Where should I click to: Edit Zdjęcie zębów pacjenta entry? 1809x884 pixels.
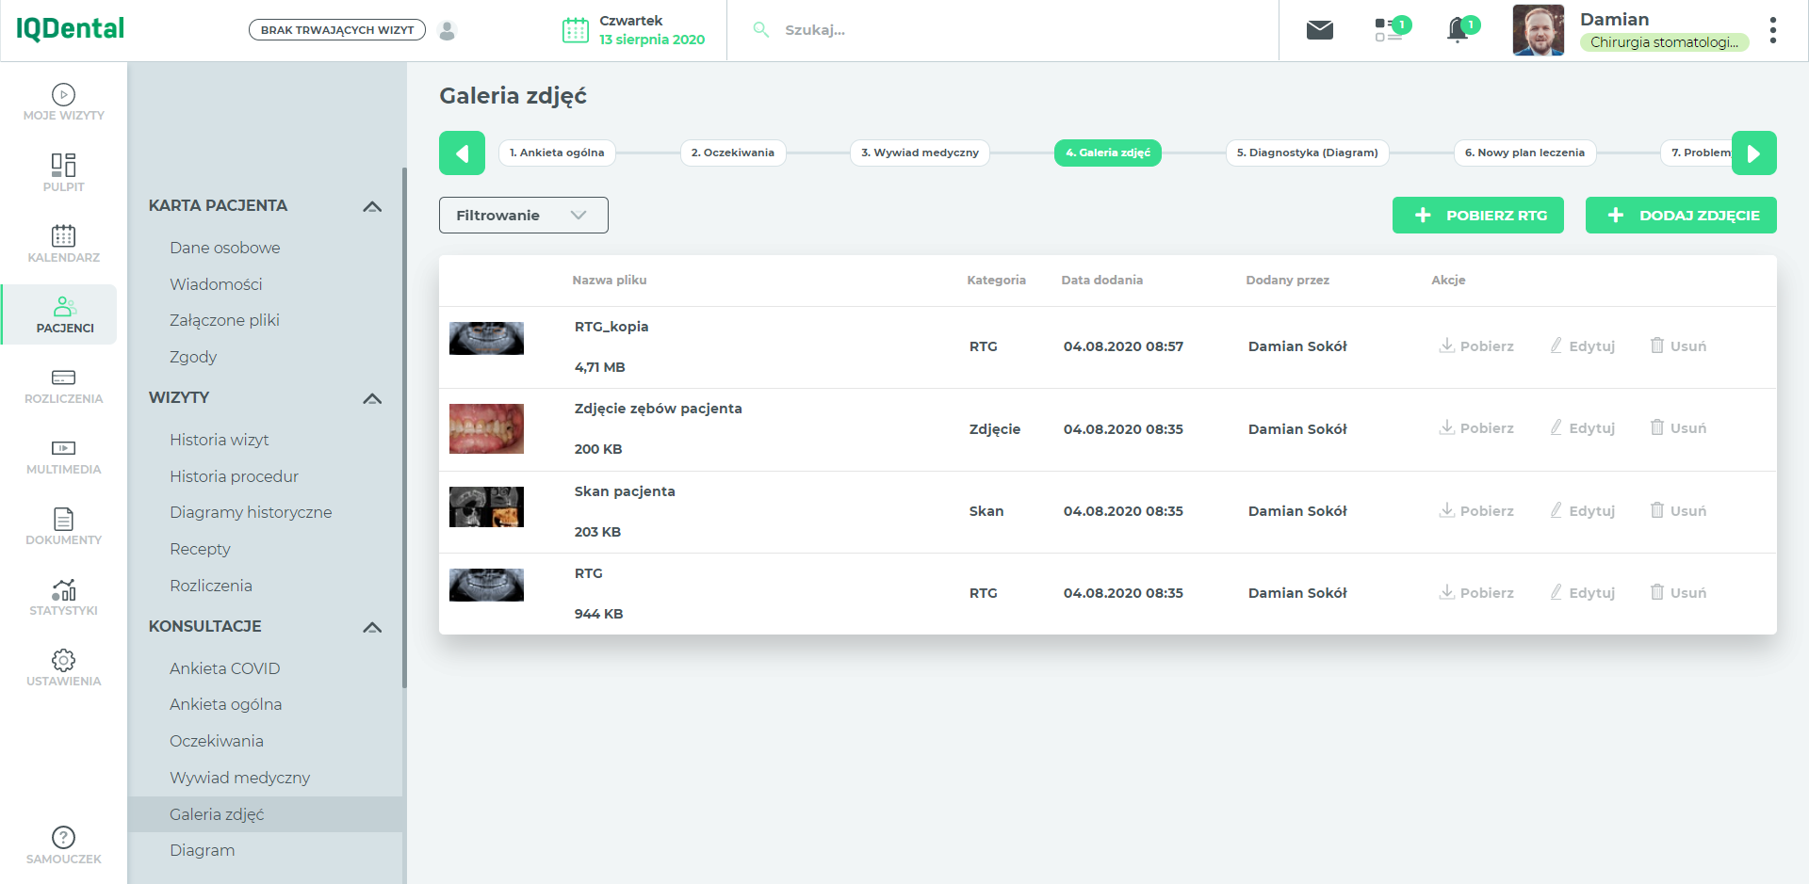click(x=1583, y=427)
